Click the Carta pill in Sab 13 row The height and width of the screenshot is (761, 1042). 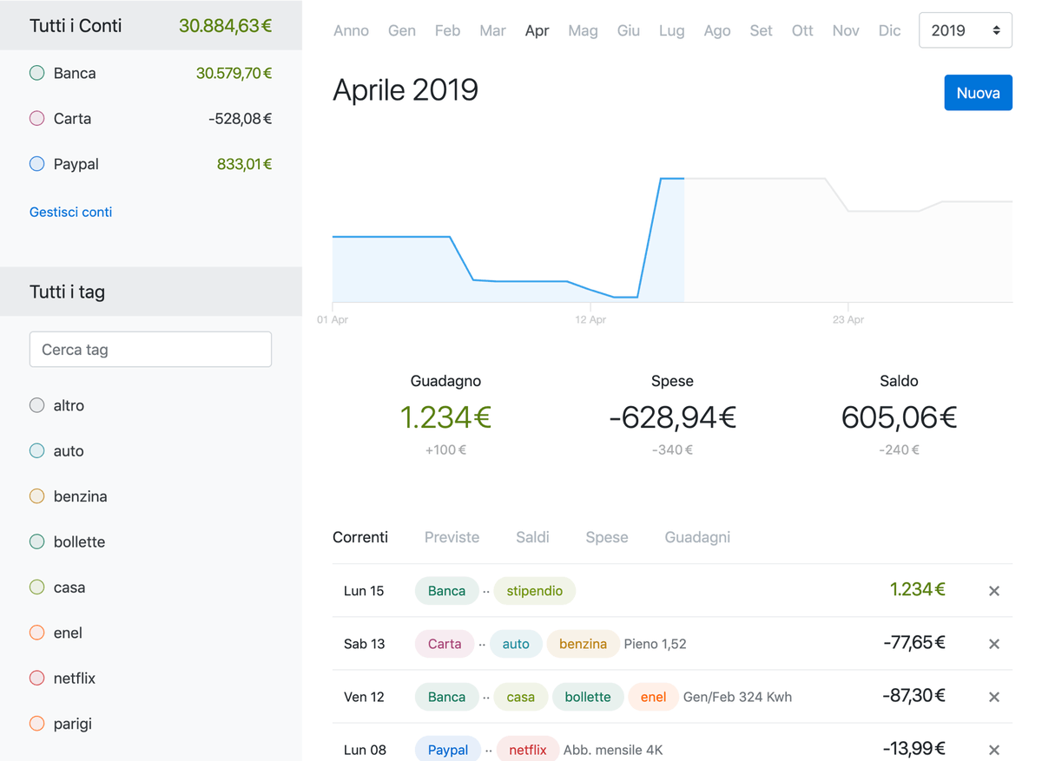[x=445, y=644]
